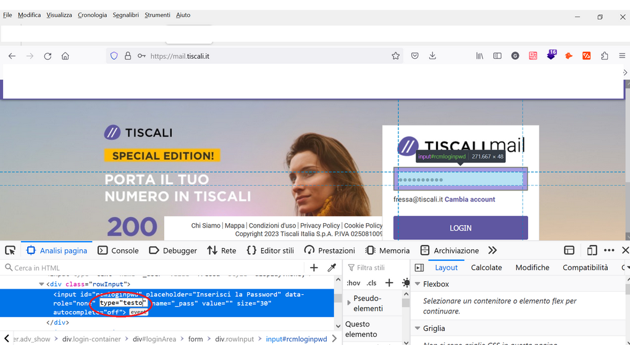Toggle the sidebar icon in toolbar

click(x=497, y=56)
